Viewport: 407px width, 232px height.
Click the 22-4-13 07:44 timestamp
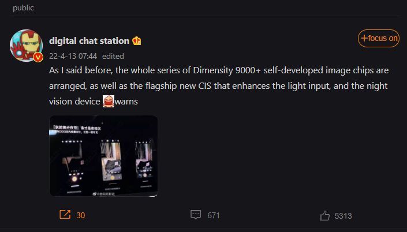[x=73, y=56]
